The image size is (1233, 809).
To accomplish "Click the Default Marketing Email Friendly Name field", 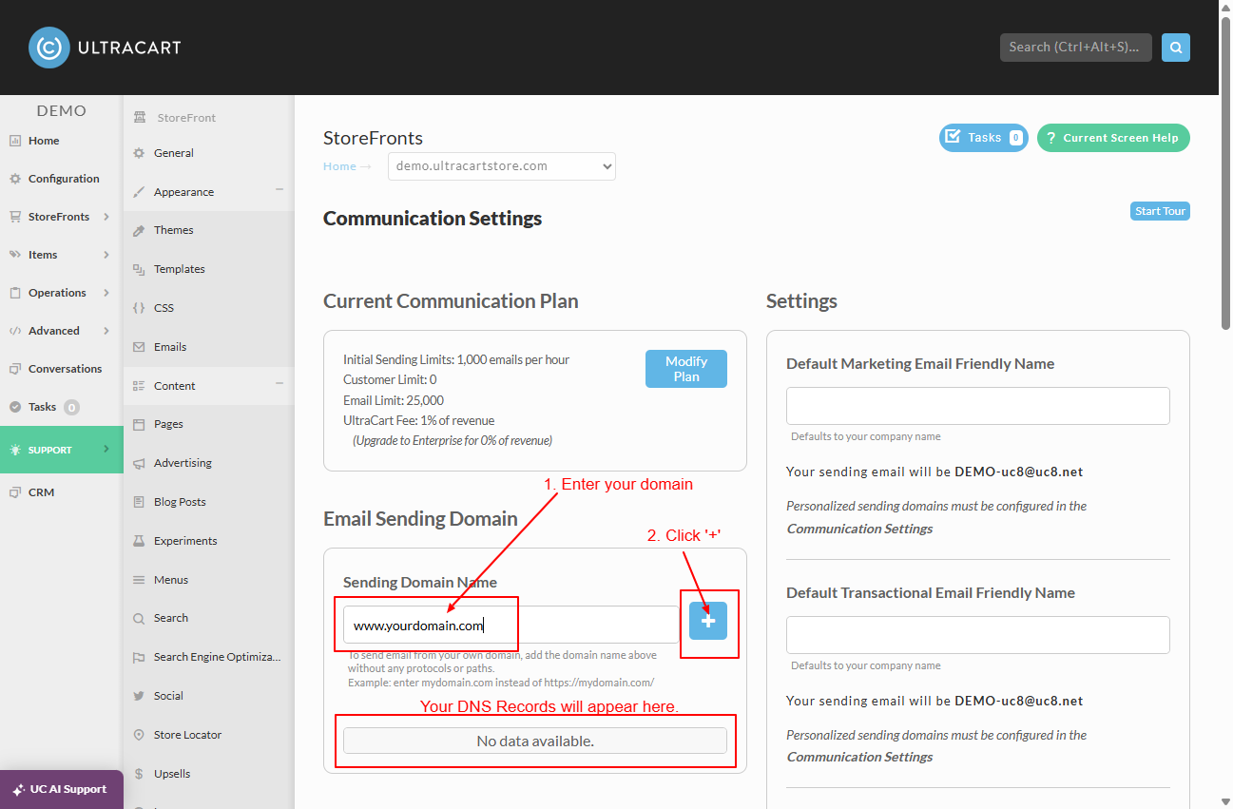I will 978,406.
